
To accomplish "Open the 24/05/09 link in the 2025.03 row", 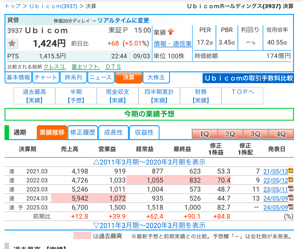I will (275, 207).
